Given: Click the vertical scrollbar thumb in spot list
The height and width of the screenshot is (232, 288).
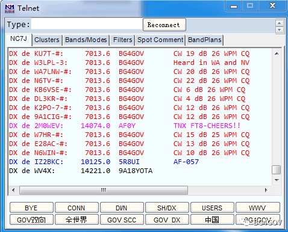Looking at the screenshot, I should pyautogui.click(x=277, y=170).
